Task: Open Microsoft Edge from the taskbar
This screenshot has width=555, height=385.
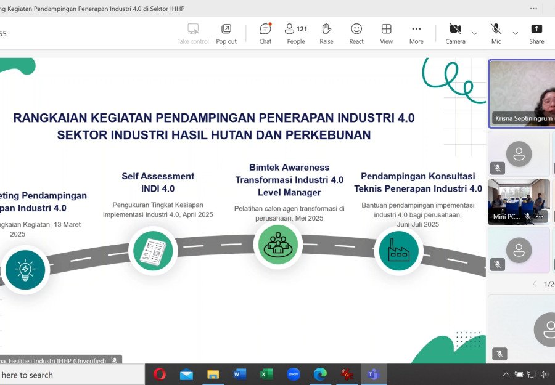Action: click(320, 375)
